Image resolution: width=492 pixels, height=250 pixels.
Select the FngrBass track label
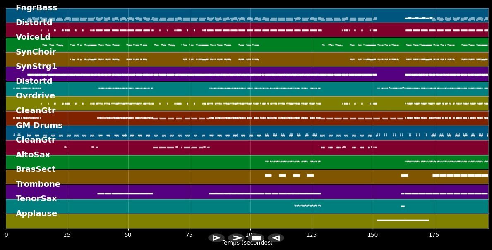click(x=36, y=8)
